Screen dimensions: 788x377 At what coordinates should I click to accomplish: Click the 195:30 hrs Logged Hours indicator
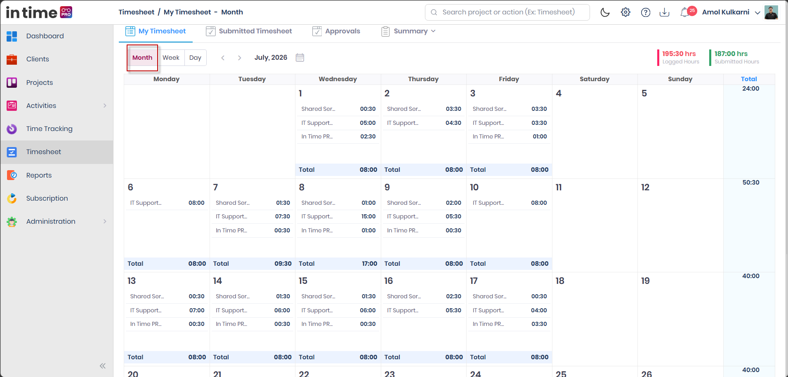pyautogui.click(x=679, y=57)
